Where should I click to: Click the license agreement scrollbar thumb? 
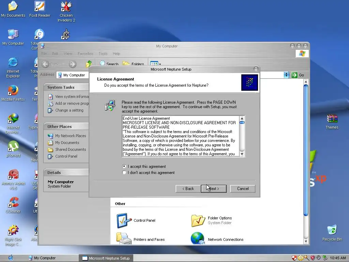coord(242,122)
